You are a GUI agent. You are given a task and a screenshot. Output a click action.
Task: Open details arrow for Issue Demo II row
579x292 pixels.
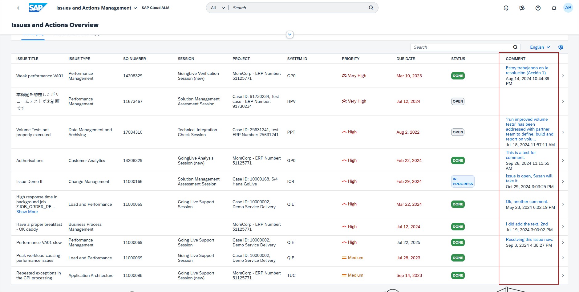(563, 181)
